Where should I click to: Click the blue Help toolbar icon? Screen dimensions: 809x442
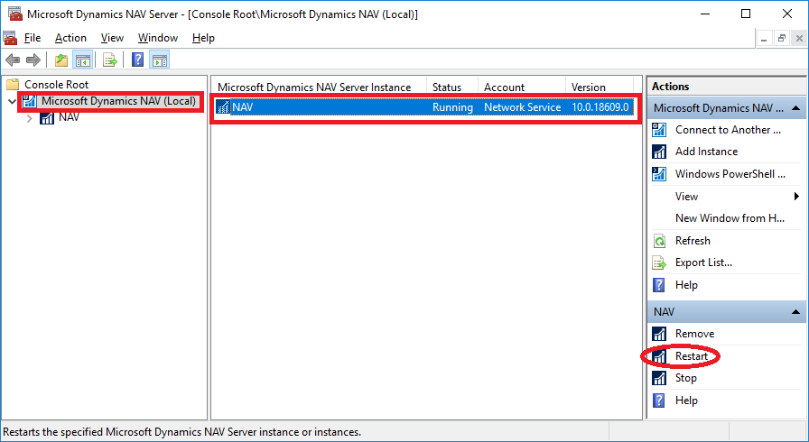click(138, 60)
